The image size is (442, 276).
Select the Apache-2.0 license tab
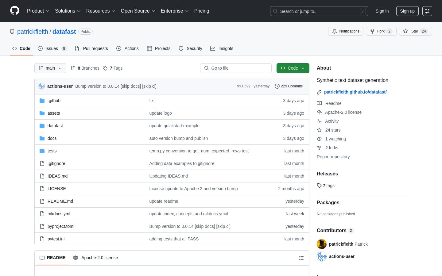pyautogui.click(x=95, y=258)
